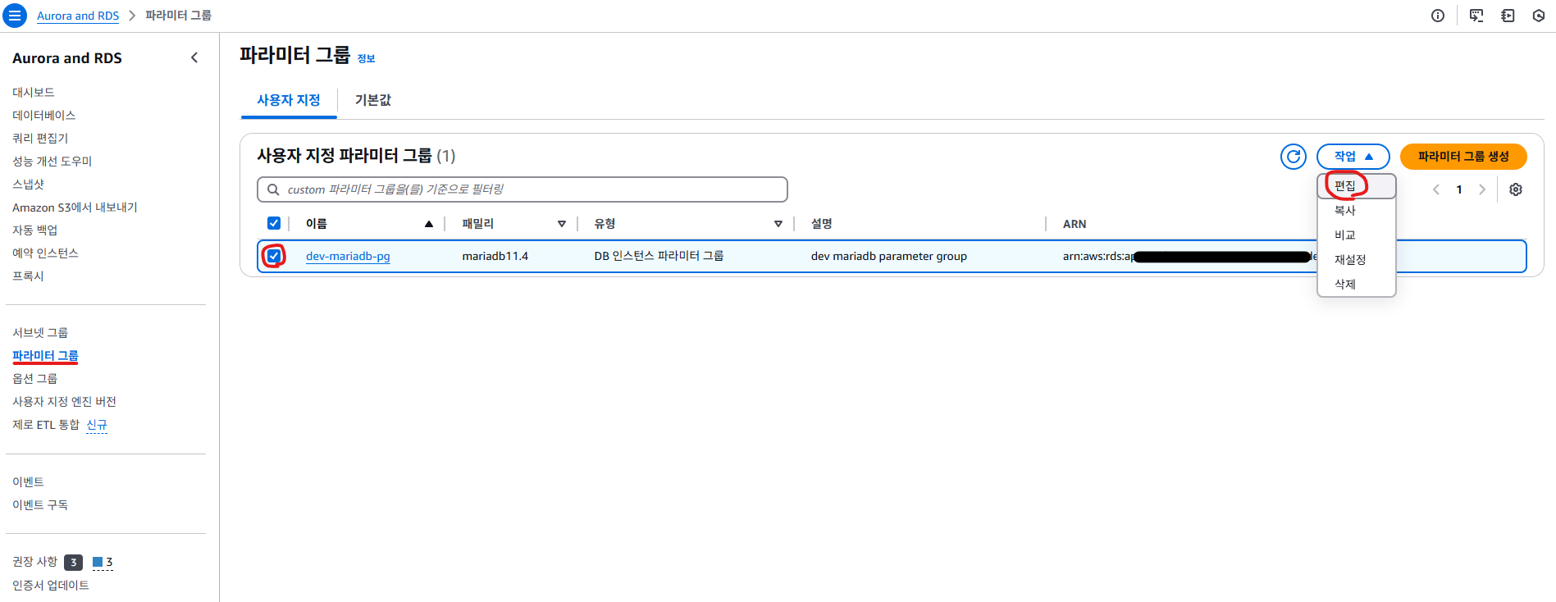Open the hamburger navigation menu

pos(15,16)
